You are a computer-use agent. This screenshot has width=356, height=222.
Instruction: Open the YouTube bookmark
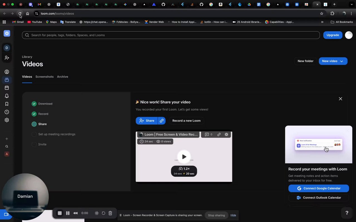point(34,22)
